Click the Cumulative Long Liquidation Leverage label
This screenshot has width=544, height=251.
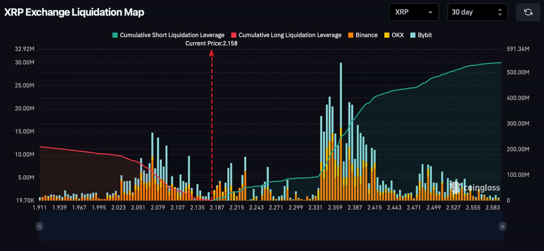tap(290, 35)
